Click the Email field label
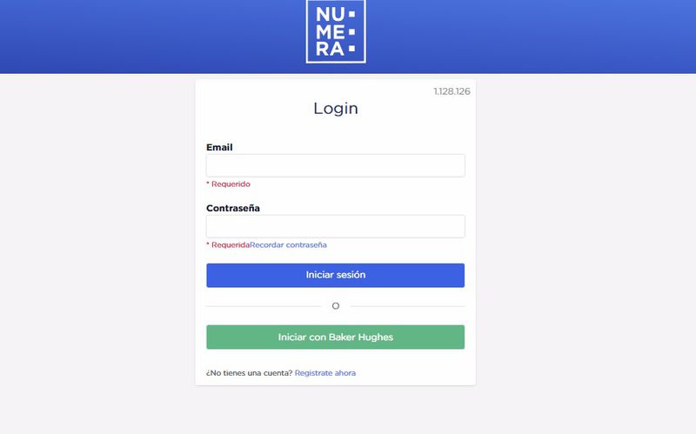The image size is (696, 434). pyautogui.click(x=219, y=147)
